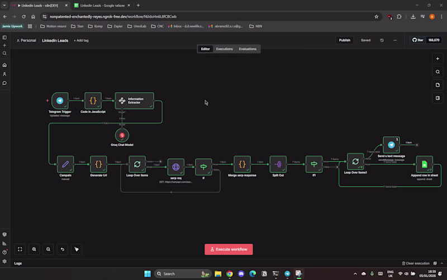
Task: Switch to the Executions tab
Action: 225,49
